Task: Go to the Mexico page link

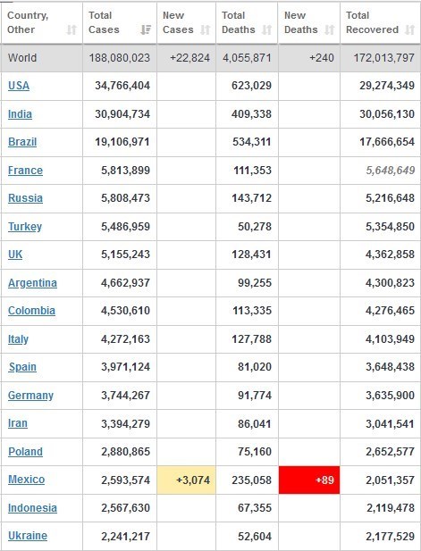Action: pos(27,480)
